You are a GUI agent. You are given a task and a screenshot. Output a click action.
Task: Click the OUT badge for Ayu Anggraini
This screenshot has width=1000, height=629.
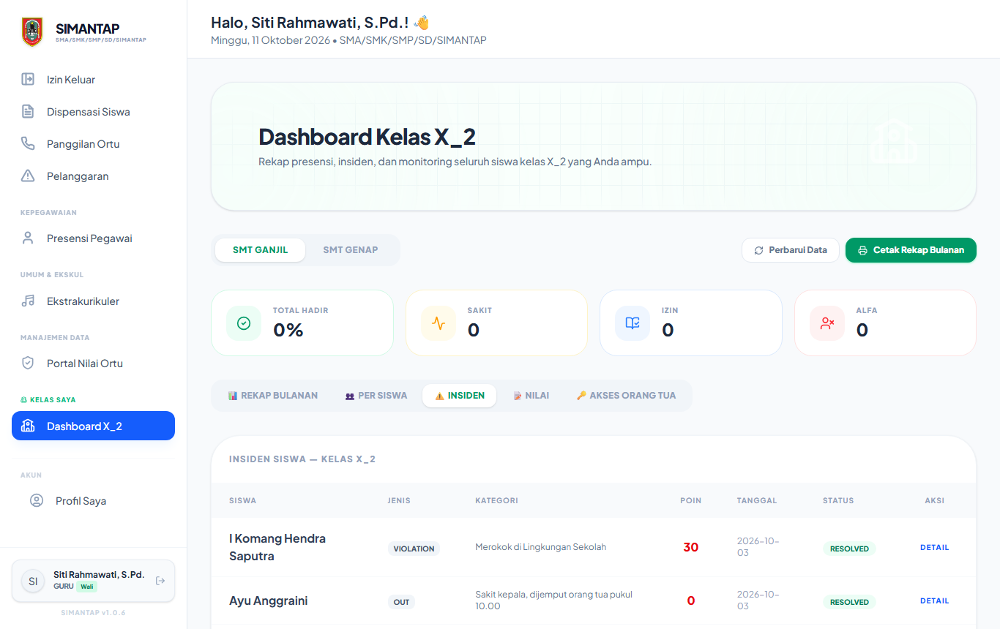click(401, 602)
